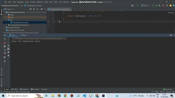This screenshot has width=175, height=98.
Task: Pin the Run tab
Action: [5, 61]
